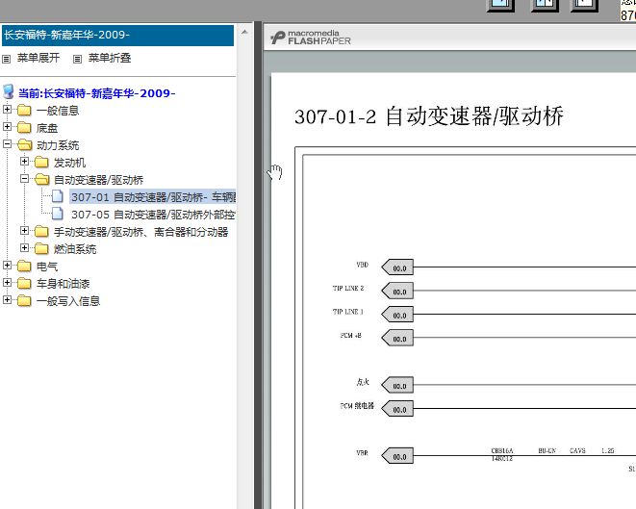Select the 电气 tree label
This screenshot has height=509, width=636.
[x=47, y=267]
